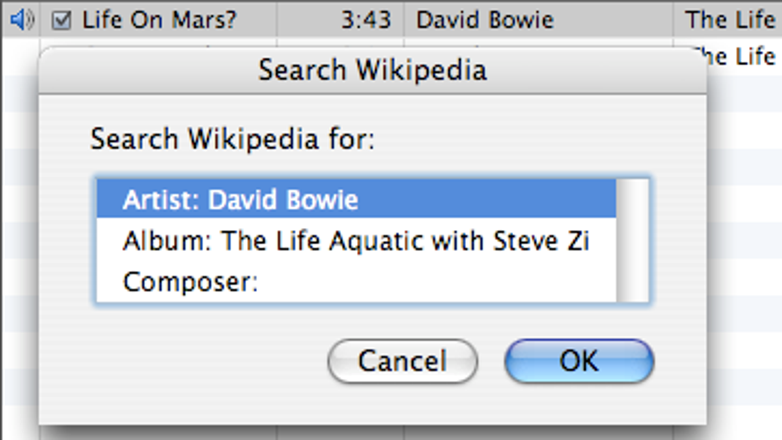Click column divider between artist and album
Image resolution: width=782 pixels, height=440 pixels.
pyautogui.click(x=673, y=20)
